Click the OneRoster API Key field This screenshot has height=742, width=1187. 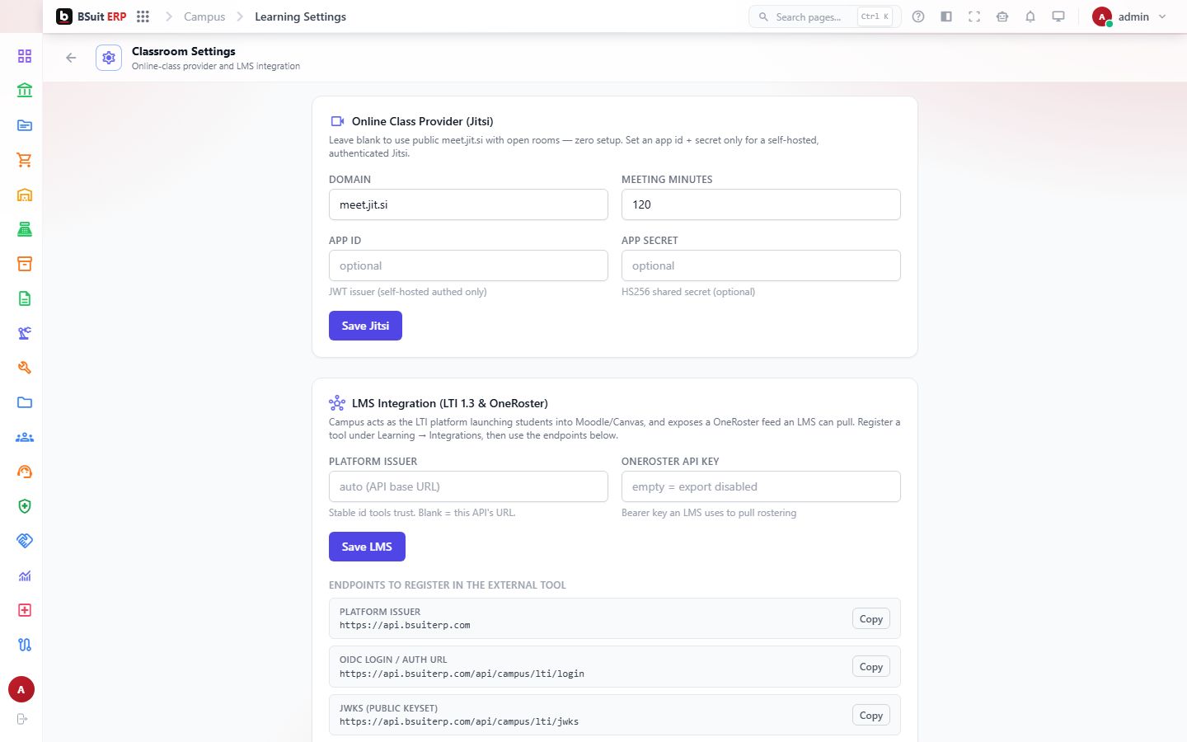click(761, 486)
